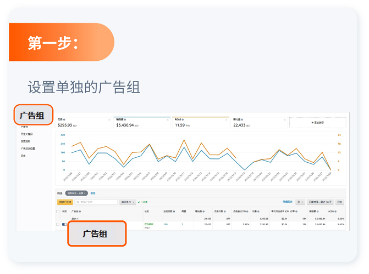The height and width of the screenshot is (274, 369).
Task: Click the hide chart link
Action: pos(288,202)
